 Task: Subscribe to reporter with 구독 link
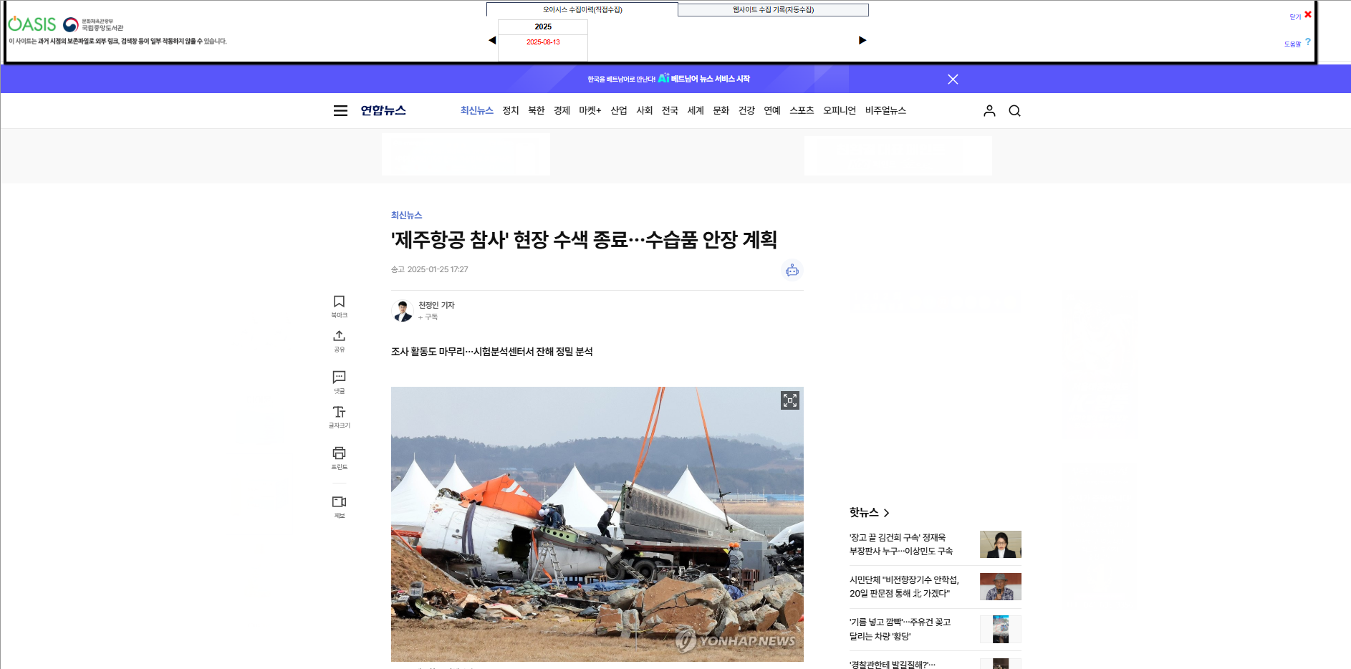pyautogui.click(x=428, y=317)
